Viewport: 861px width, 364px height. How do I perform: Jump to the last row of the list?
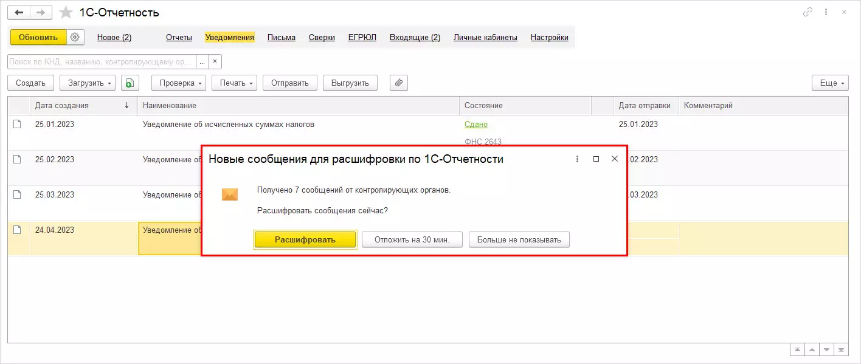pos(841,350)
